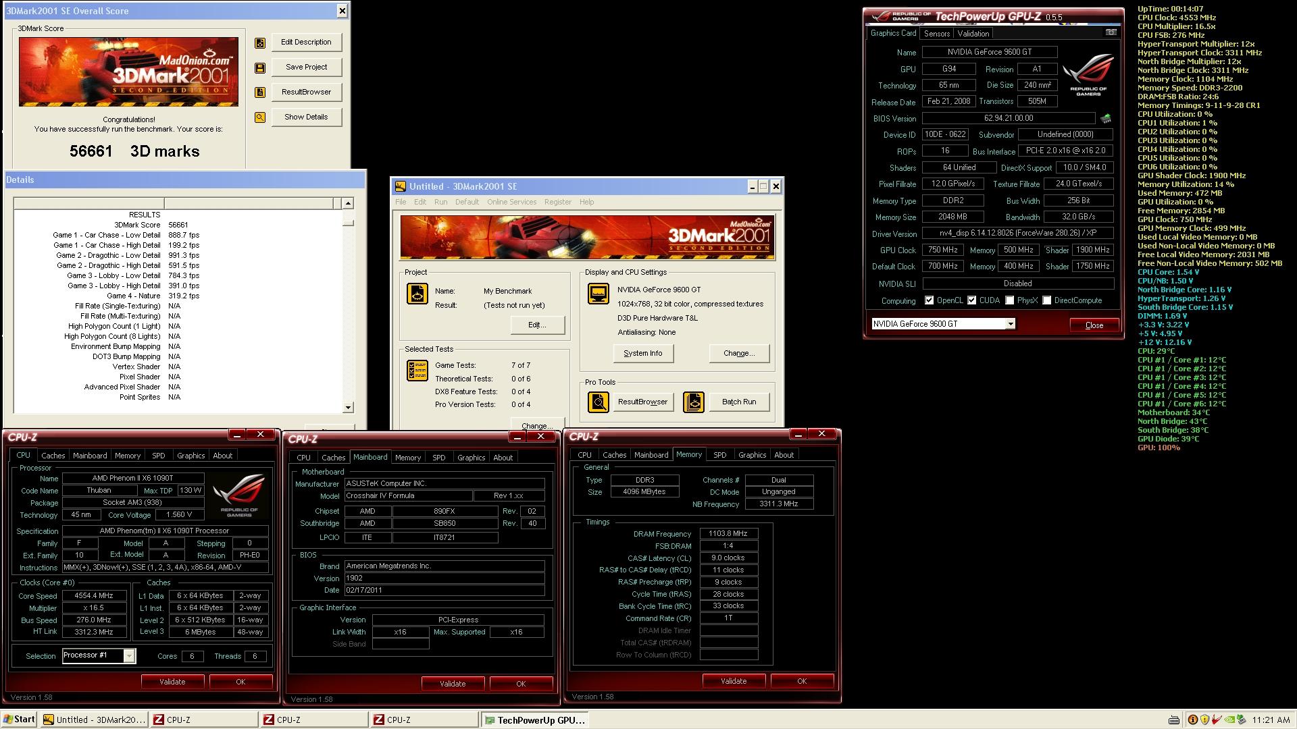Click the CPU-Z Core Speed field 4554.4 MHz
This screenshot has width=1297, height=729.
pos(93,596)
